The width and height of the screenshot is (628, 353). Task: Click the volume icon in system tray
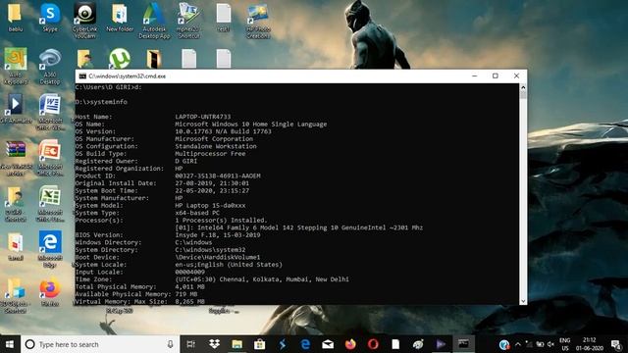point(550,344)
